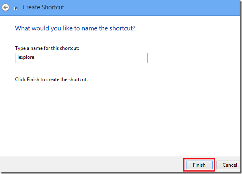Focus the shortcut name input field
Image resolution: width=242 pixels, height=174 pixels.
tap(81, 58)
